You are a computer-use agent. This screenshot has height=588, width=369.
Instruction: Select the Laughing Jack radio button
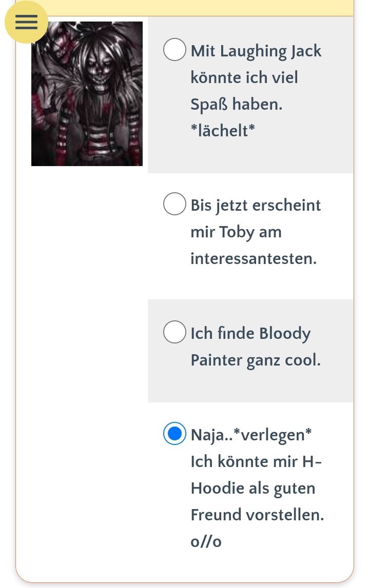pos(174,49)
